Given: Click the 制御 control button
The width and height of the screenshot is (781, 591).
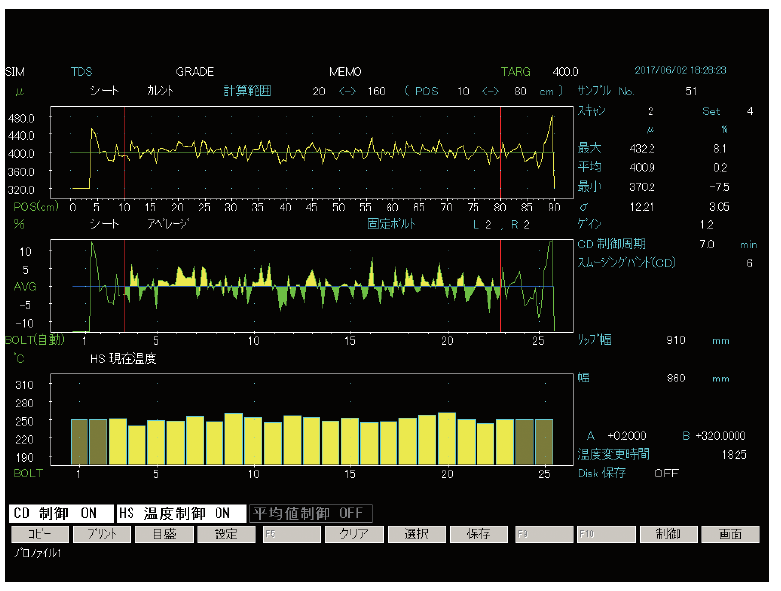Looking at the screenshot, I should [668, 534].
